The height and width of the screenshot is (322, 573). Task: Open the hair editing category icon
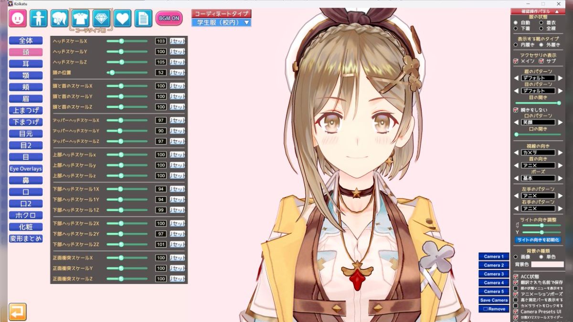pos(60,19)
